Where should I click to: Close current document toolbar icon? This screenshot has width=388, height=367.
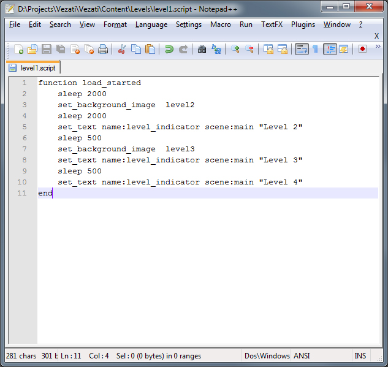point(75,49)
